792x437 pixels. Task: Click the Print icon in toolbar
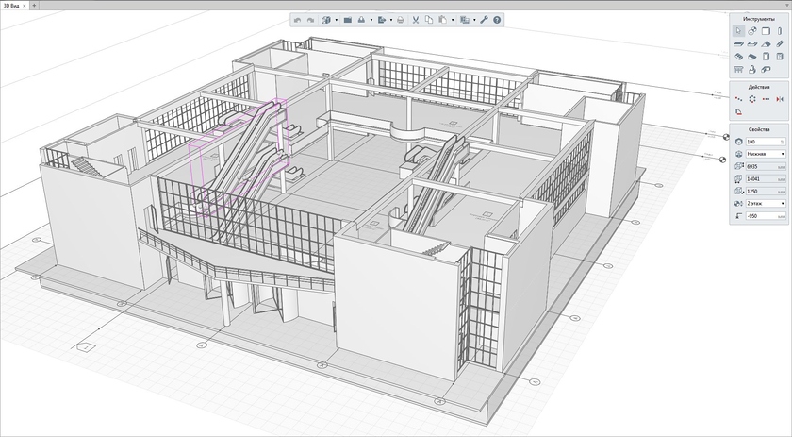pos(400,19)
